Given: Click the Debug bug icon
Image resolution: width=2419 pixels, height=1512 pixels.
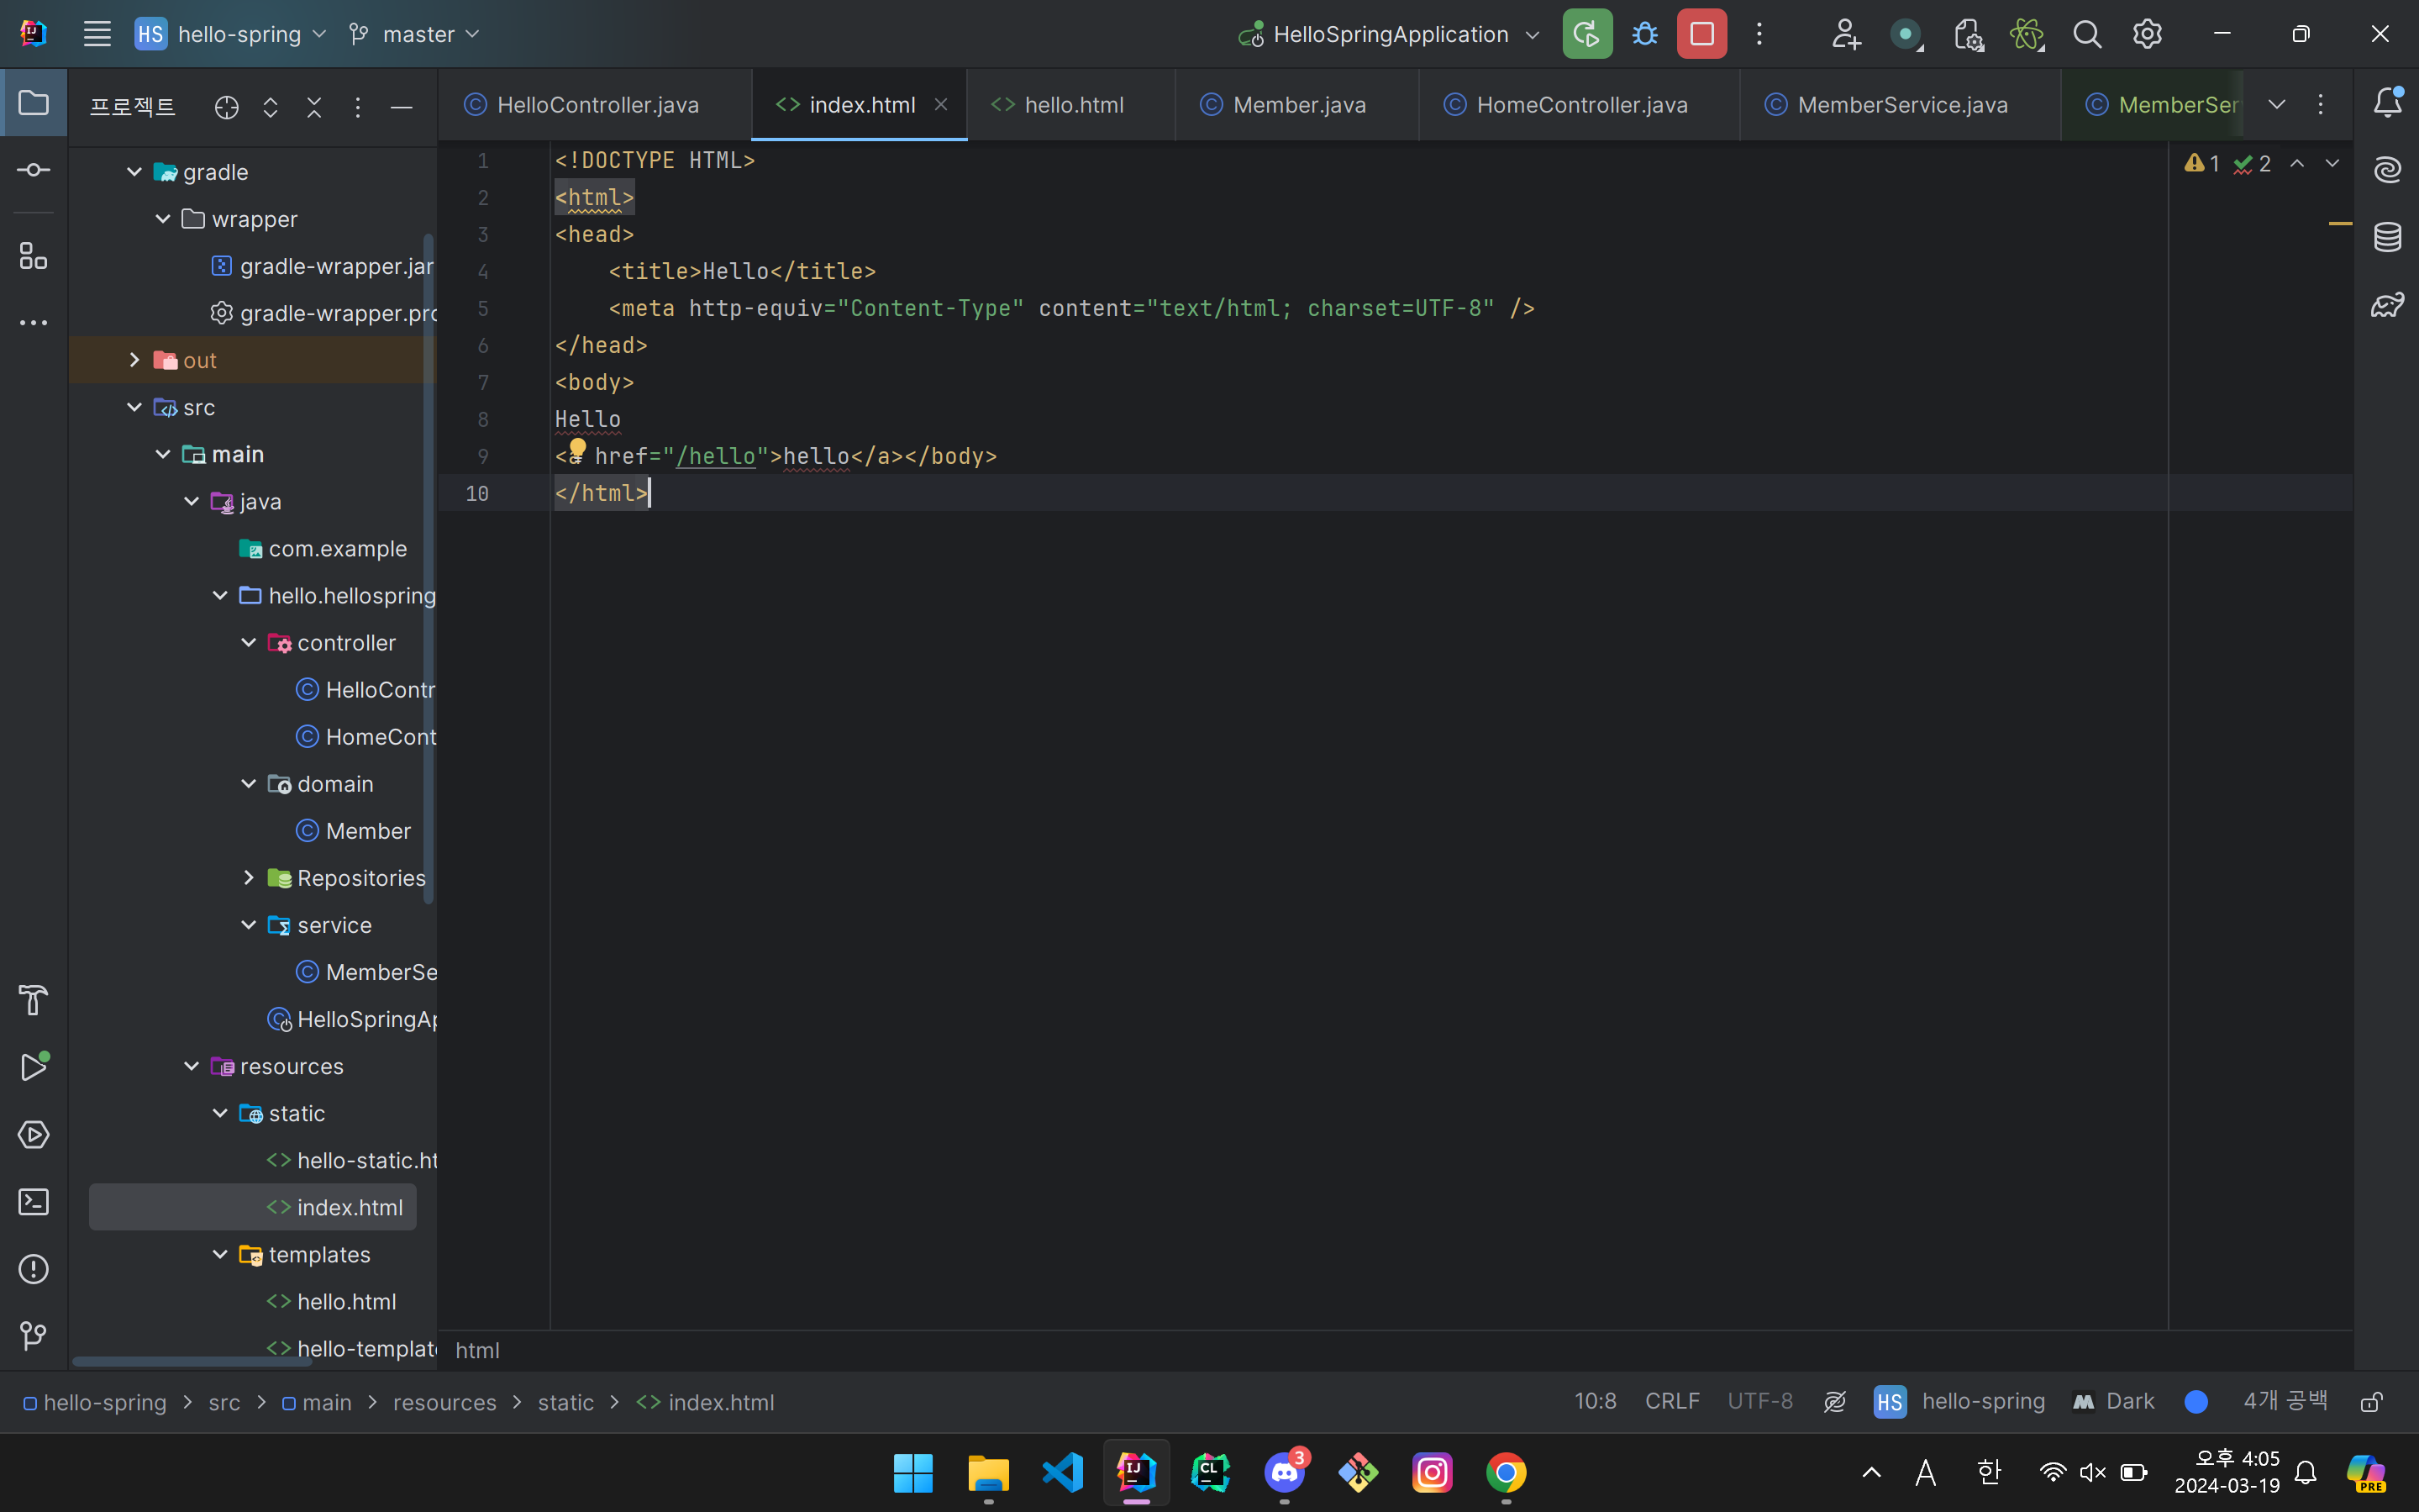Looking at the screenshot, I should point(1644,34).
